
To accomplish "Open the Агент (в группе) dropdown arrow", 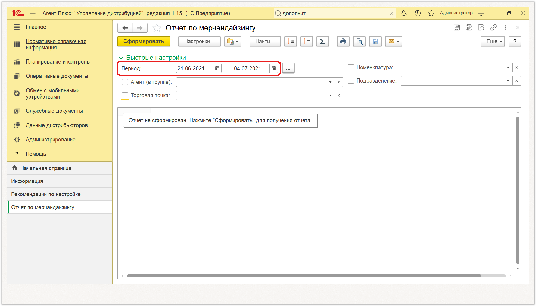I will click(x=330, y=82).
